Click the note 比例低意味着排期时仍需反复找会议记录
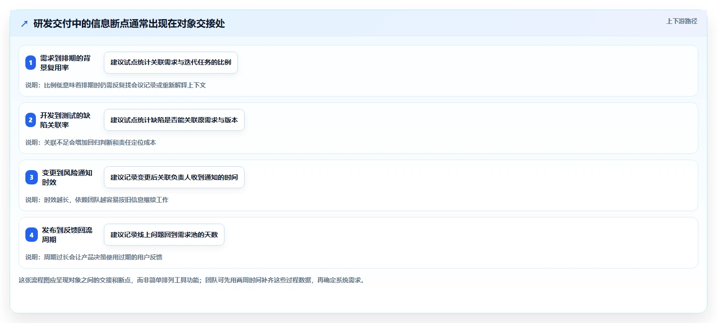 (115, 85)
